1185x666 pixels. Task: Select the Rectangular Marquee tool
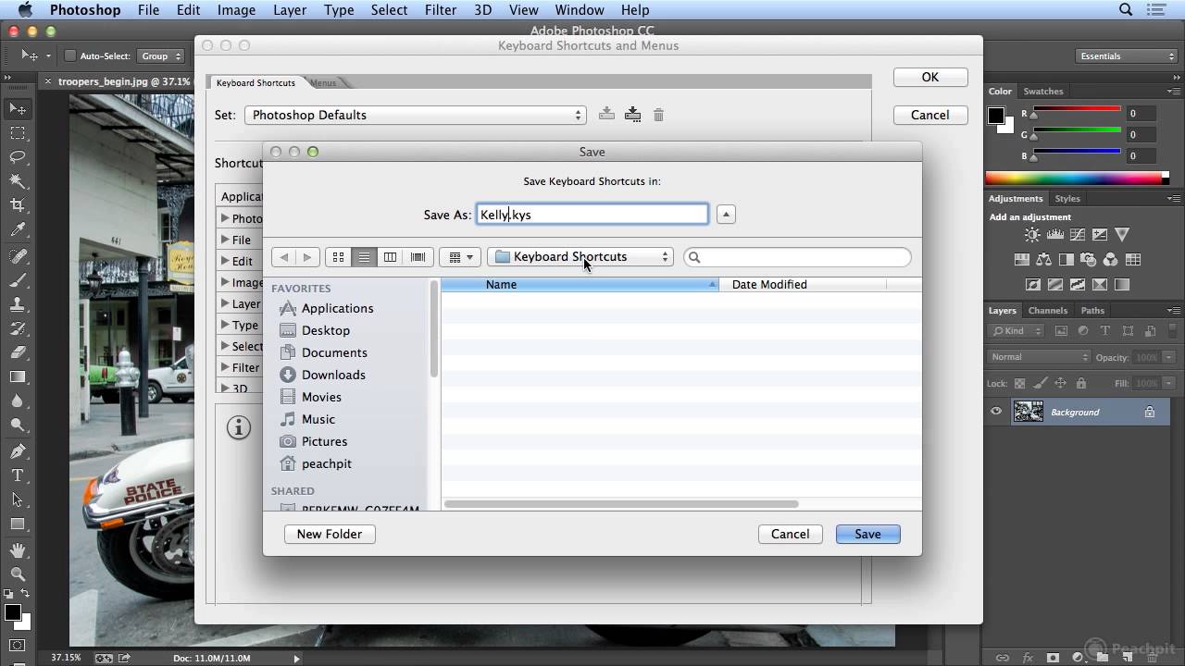(18, 133)
